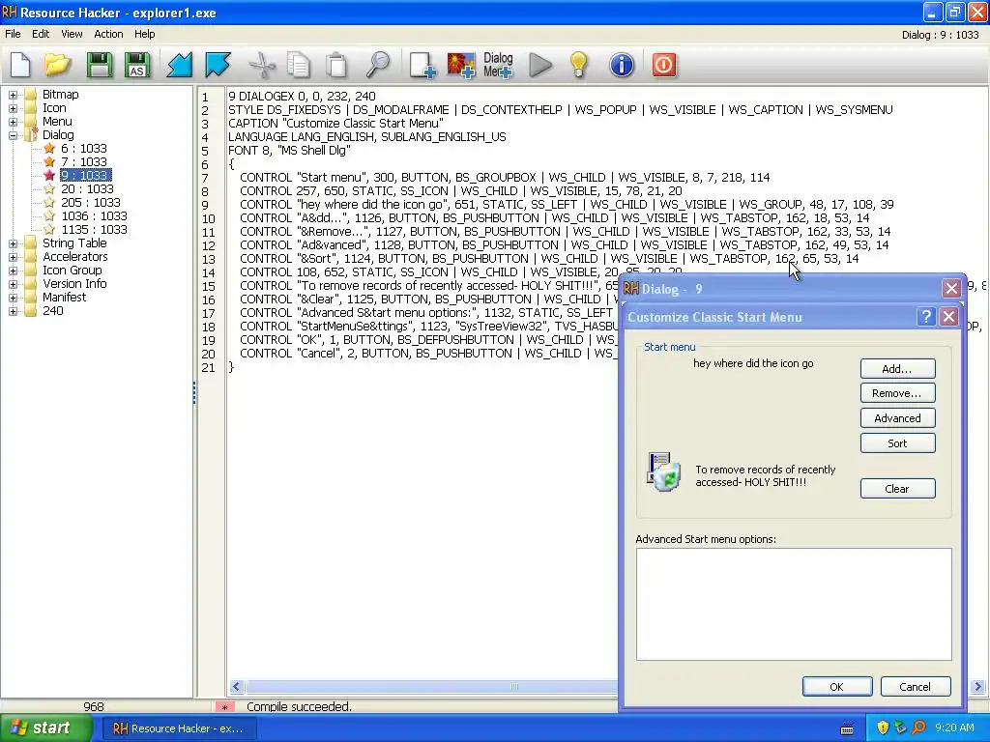Image resolution: width=990 pixels, height=742 pixels.
Task: Select dialog resource 20 : 1033
Action: tap(87, 188)
